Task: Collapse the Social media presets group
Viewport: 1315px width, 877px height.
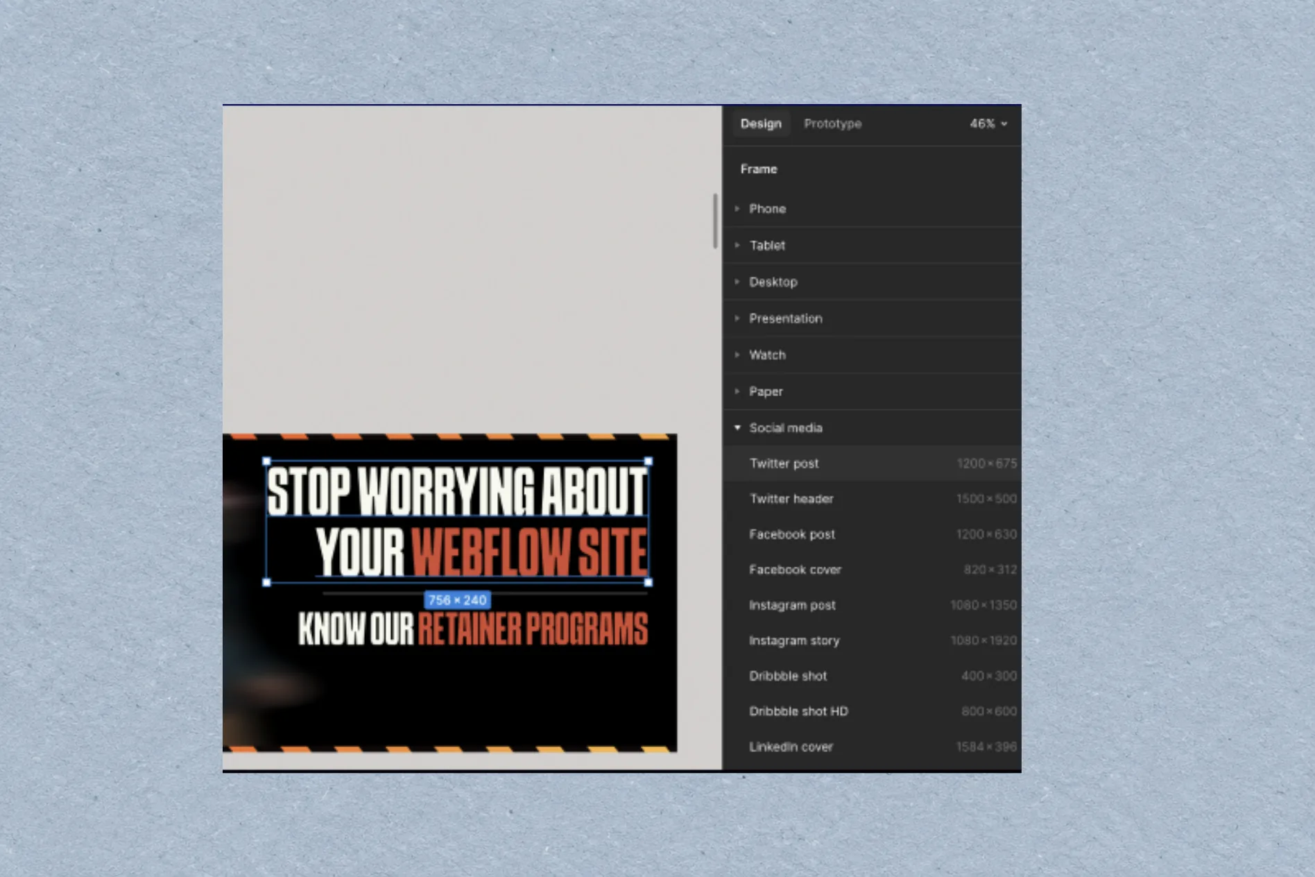Action: coord(872,428)
